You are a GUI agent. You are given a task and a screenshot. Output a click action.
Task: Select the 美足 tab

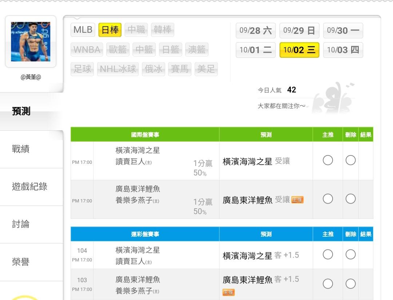(206, 69)
